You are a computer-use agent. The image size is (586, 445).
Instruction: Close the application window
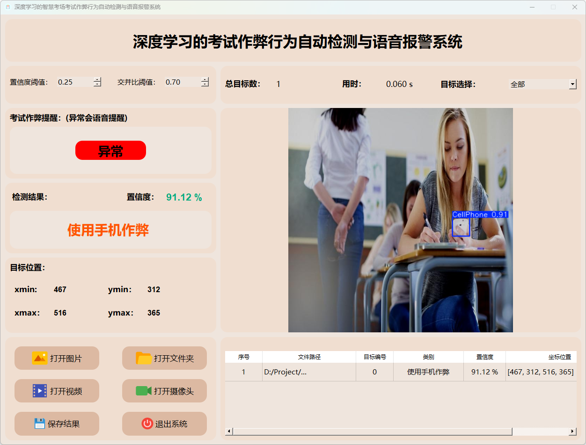[575, 7]
